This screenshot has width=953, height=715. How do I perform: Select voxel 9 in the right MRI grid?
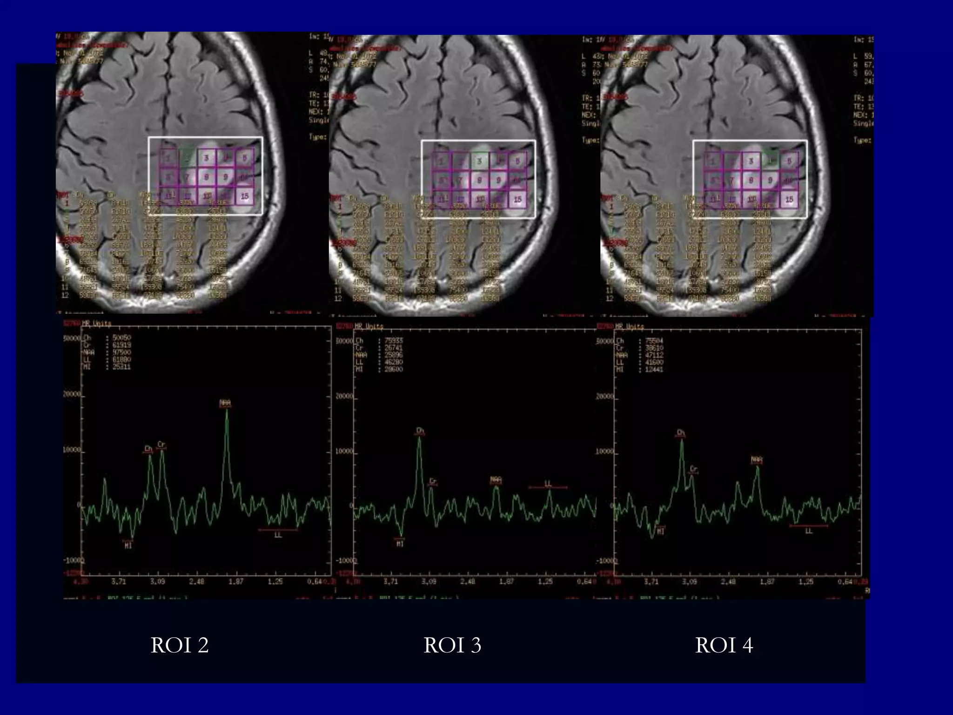[x=770, y=180]
